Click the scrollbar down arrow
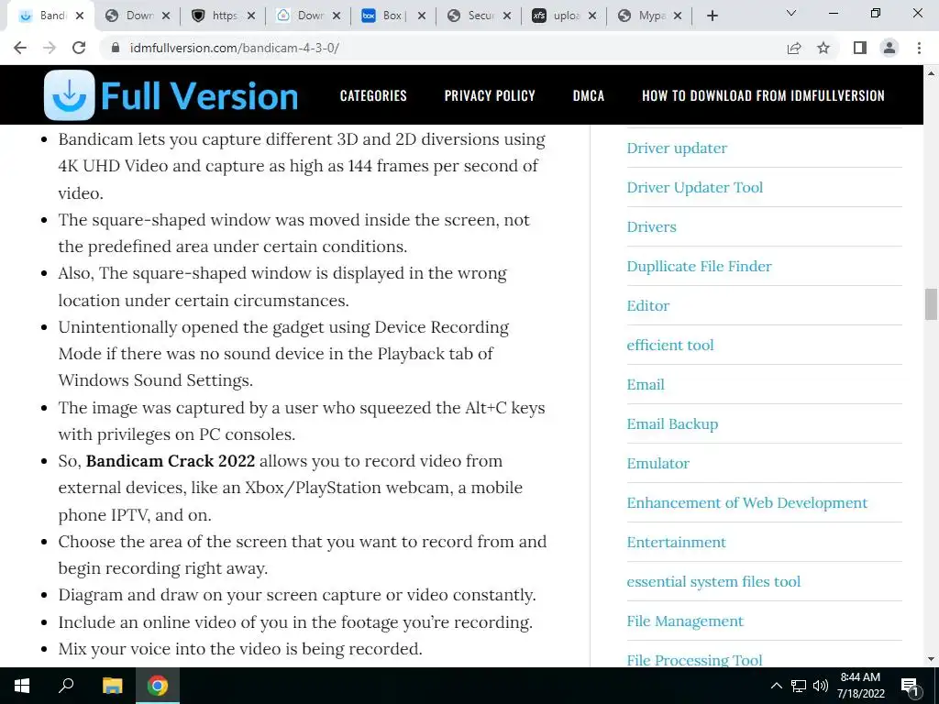This screenshot has width=939, height=704. [x=931, y=659]
